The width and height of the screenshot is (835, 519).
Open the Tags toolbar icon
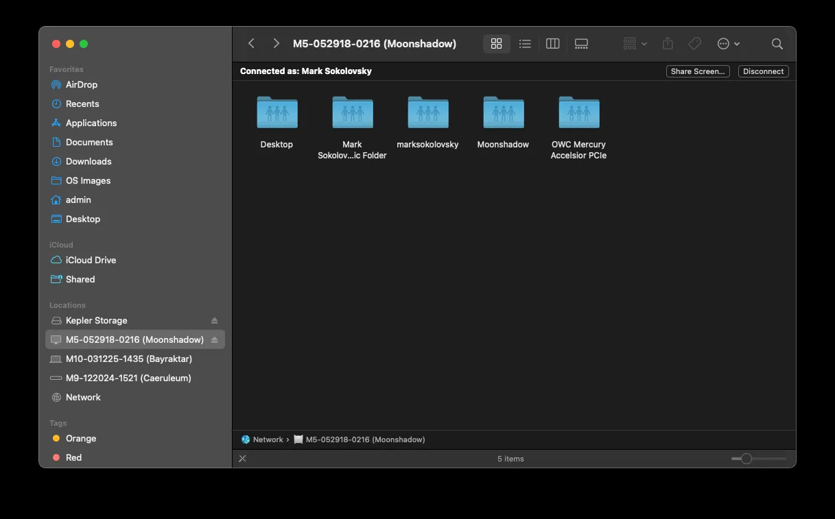coord(694,43)
